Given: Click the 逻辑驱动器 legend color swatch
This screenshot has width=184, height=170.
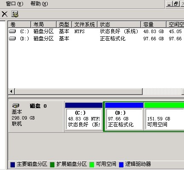Looking at the screenshot, I should click(x=121, y=164).
